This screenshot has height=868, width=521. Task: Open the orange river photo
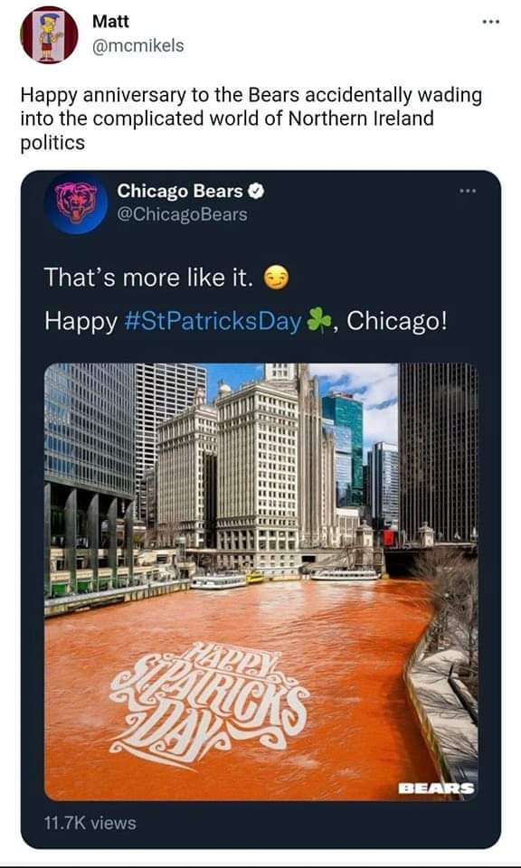point(260,581)
